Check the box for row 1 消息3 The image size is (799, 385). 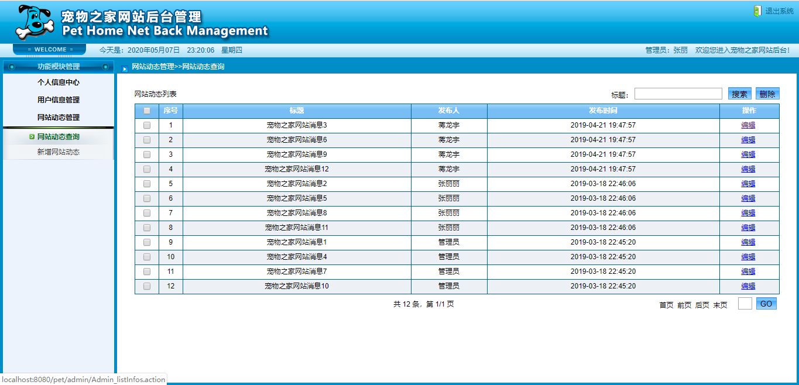click(147, 125)
